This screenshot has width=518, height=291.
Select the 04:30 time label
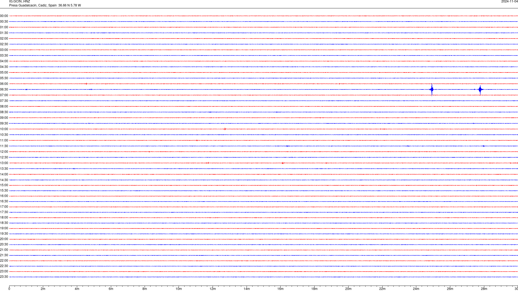coord(4,67)
